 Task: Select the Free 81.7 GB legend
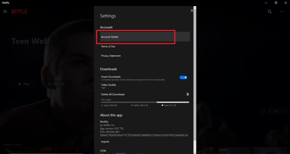tap(169, 105)
